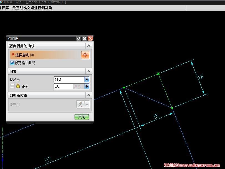Click the green 关闭 button
The image size is (225, 169).
(82, 117)
